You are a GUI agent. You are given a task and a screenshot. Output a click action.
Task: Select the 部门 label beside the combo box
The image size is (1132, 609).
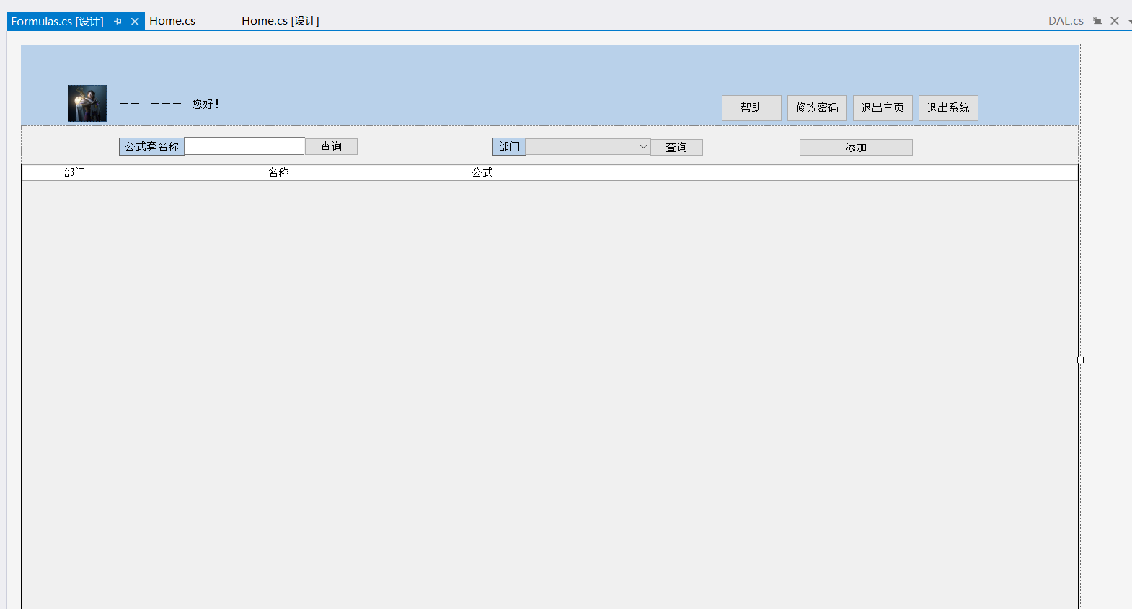pos(509,147)
